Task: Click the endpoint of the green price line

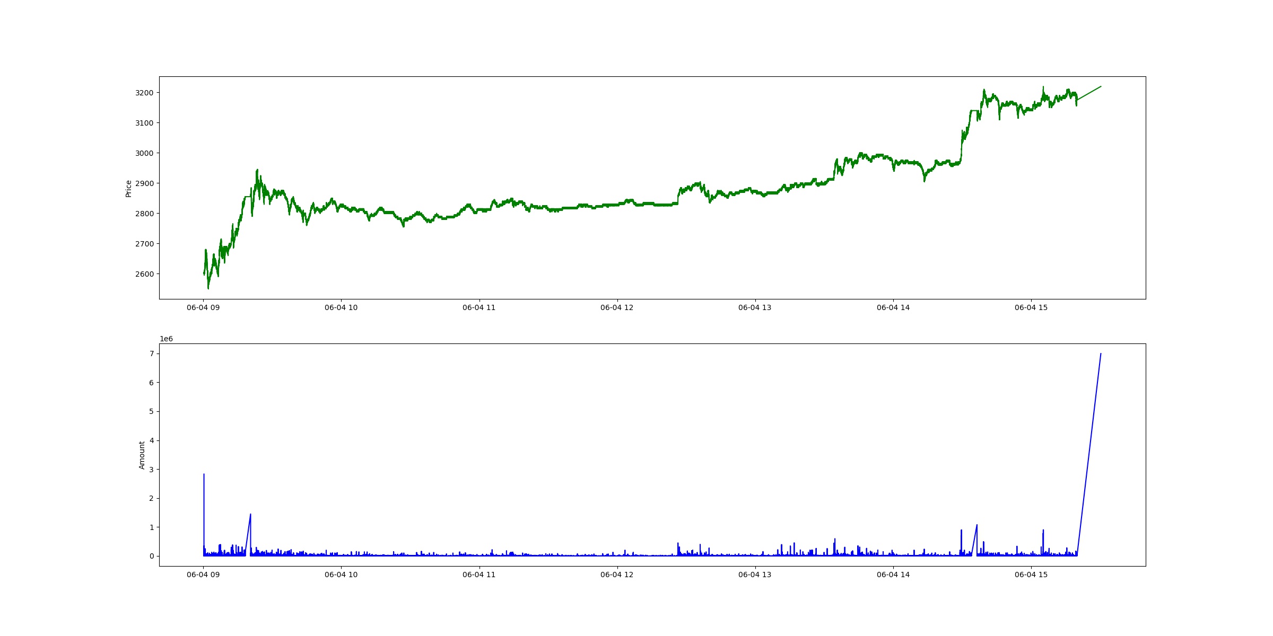Action: pyautogui.click(x=1101, y=86)
